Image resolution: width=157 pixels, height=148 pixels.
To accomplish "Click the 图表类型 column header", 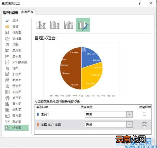I will [x=87, y=107].
